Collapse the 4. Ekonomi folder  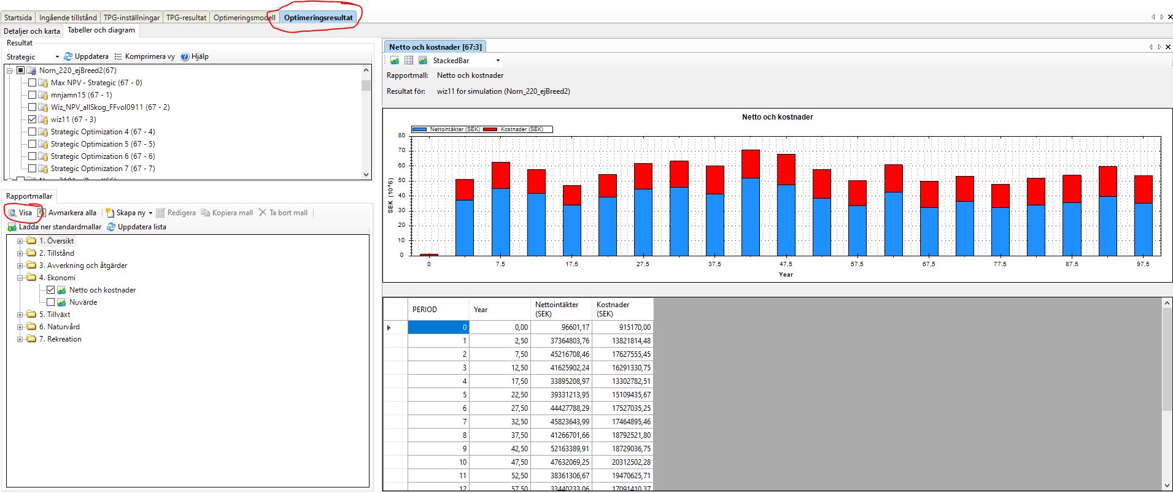20,278
